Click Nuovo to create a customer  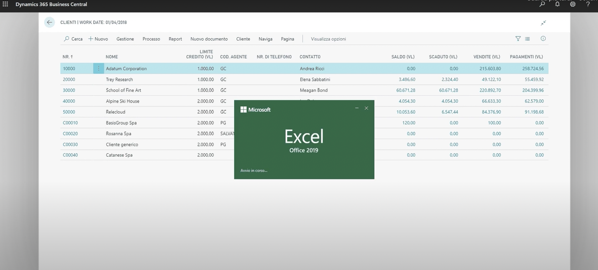98,39
